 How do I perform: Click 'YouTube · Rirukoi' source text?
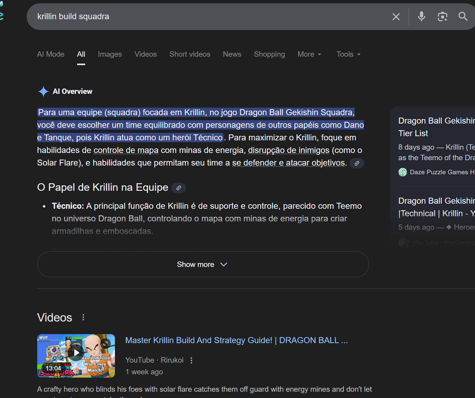[154, 360]
